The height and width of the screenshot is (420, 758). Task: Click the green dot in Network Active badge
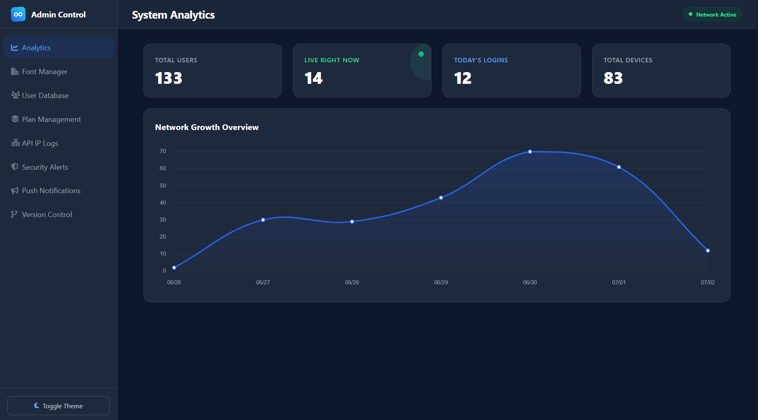690,14
